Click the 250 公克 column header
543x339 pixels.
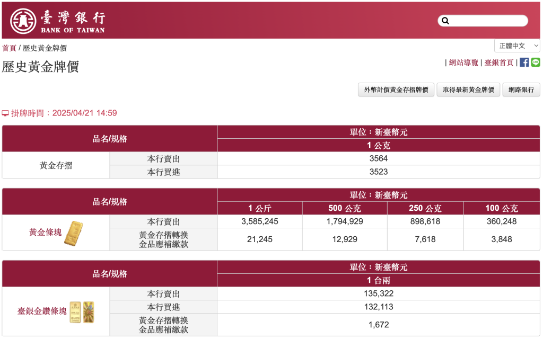[425, 208]
